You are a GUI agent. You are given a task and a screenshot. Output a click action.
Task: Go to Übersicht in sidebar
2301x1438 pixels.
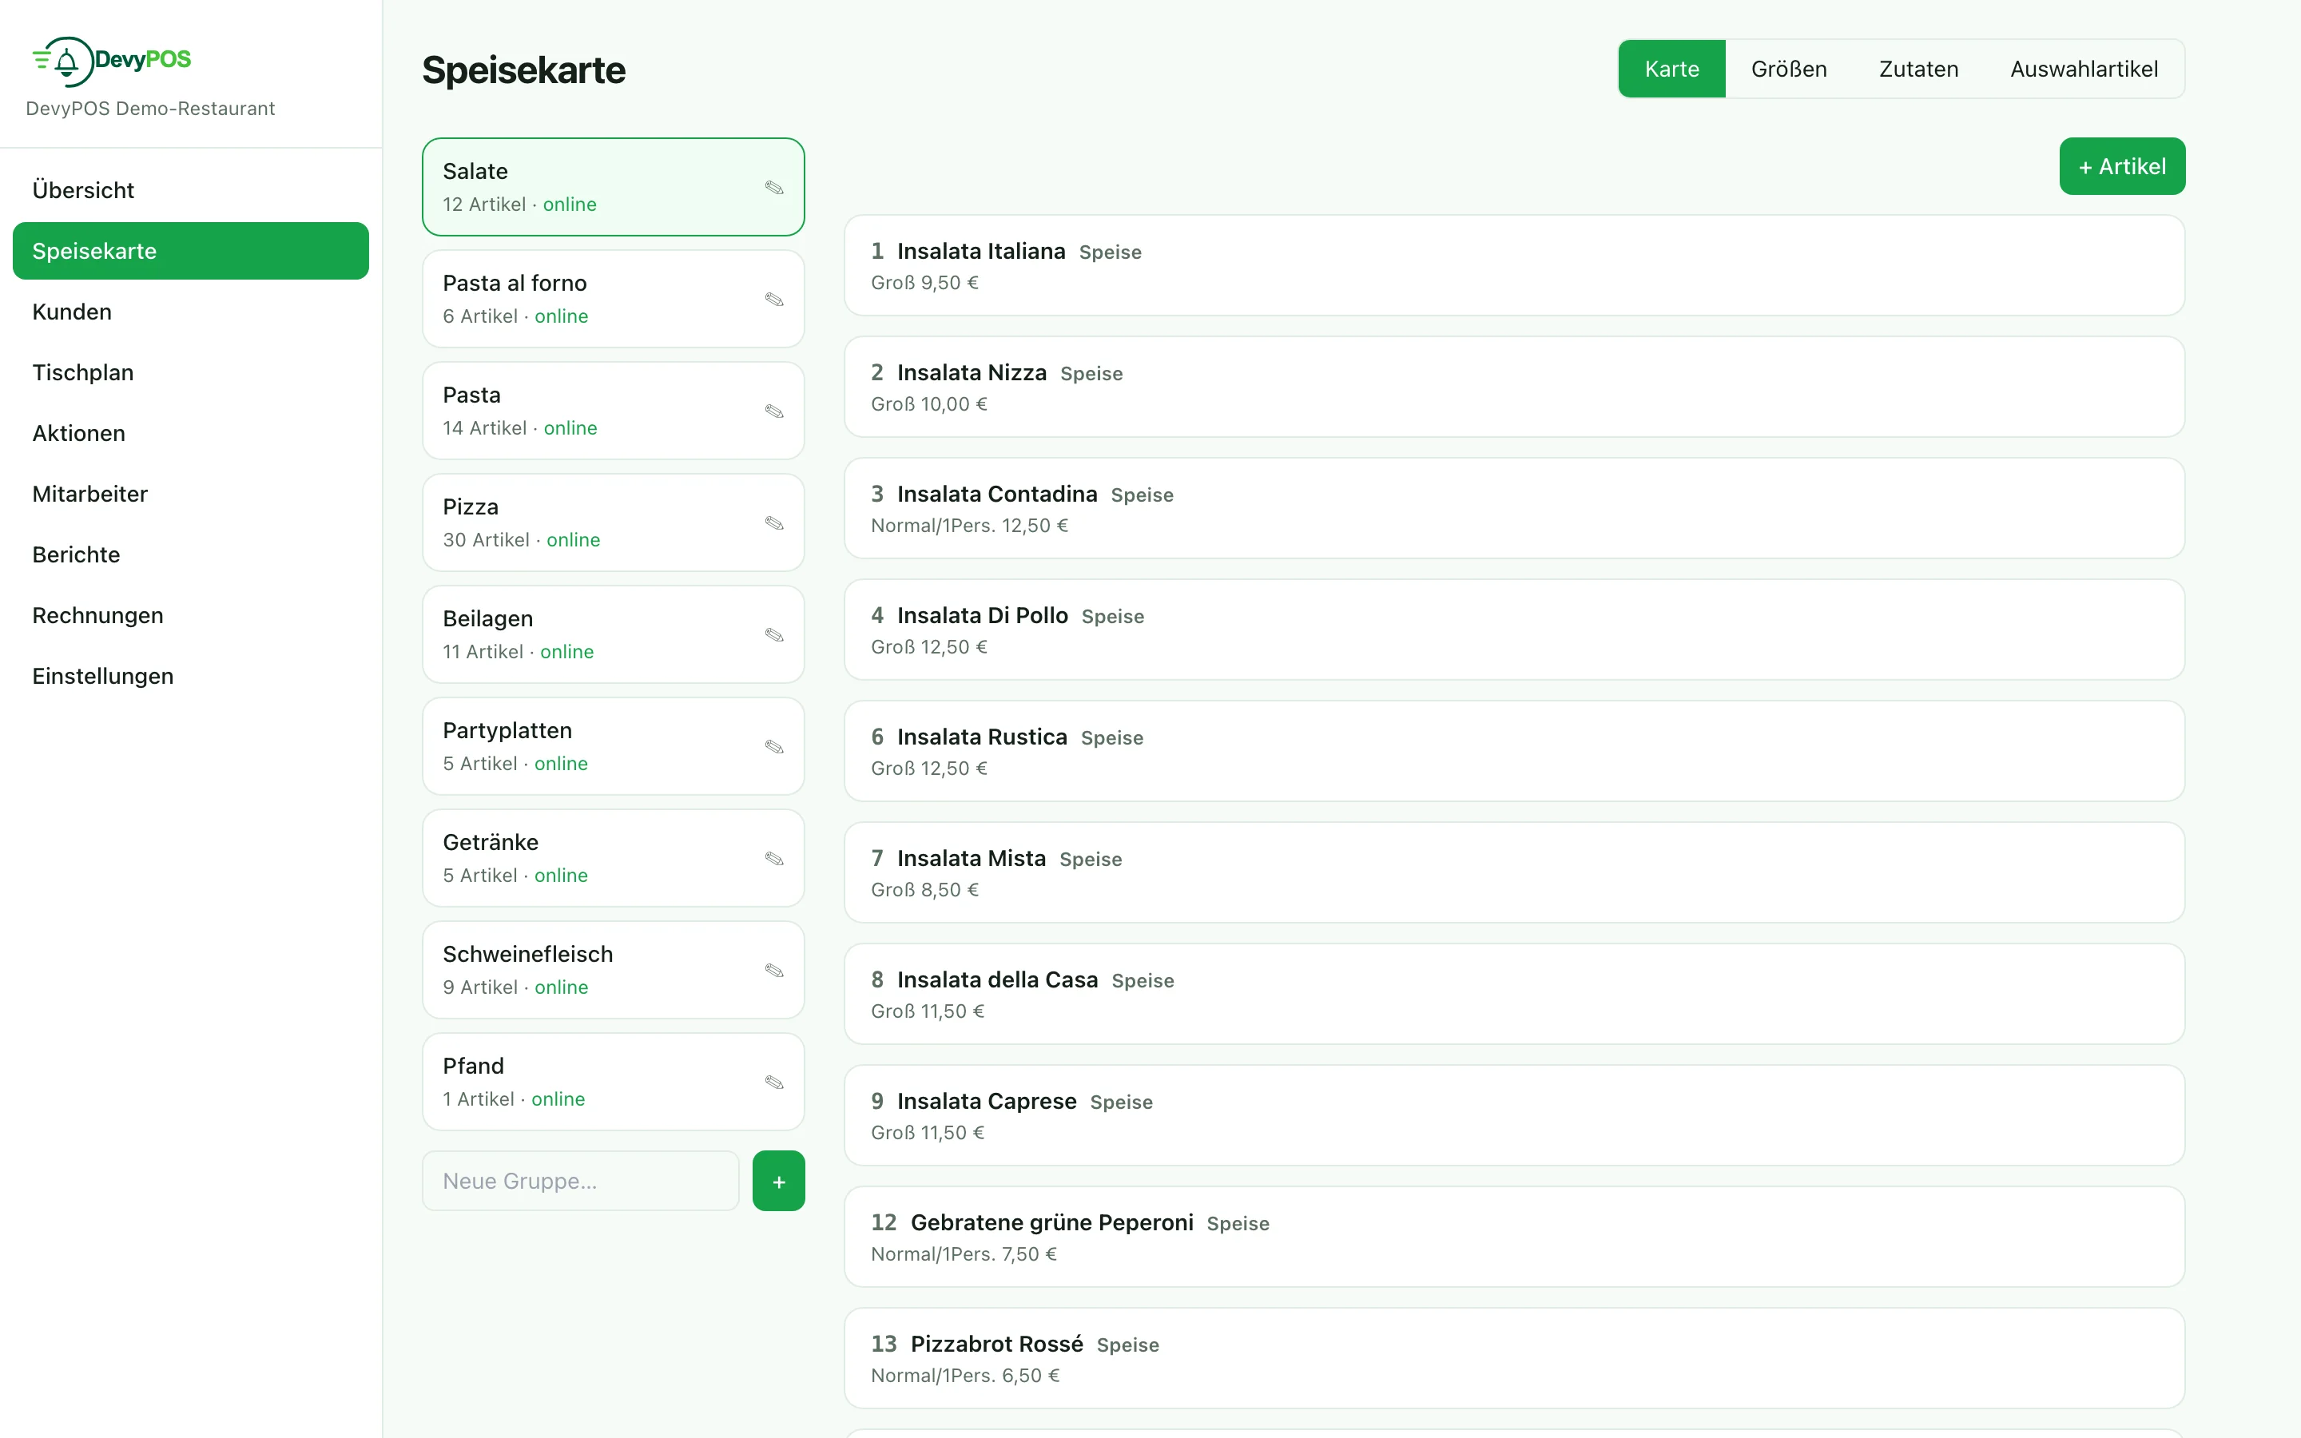(x=190, y=190)
